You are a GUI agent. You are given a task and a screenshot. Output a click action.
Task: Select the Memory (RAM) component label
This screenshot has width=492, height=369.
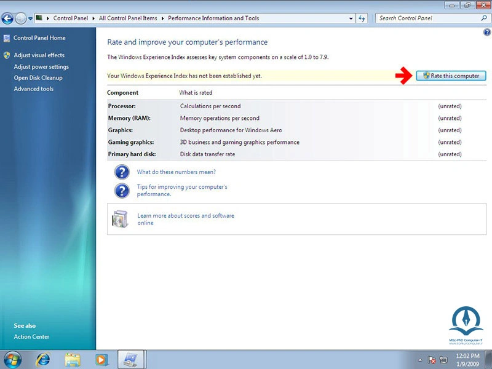(129, 118)
